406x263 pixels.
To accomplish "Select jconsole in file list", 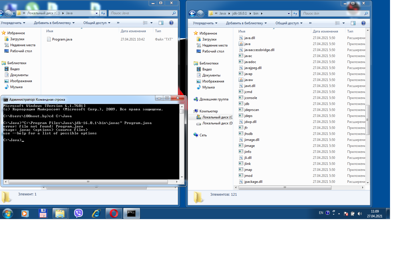I will tap(250, 98).
